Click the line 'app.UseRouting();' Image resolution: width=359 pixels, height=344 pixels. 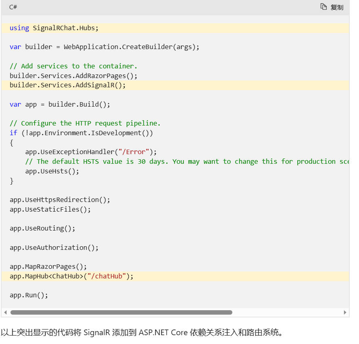click(42, 229)
